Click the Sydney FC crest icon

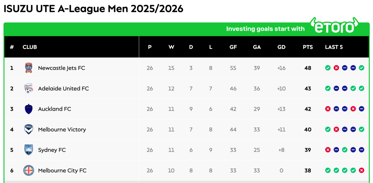pyautogui.click(x=29, y=150)
